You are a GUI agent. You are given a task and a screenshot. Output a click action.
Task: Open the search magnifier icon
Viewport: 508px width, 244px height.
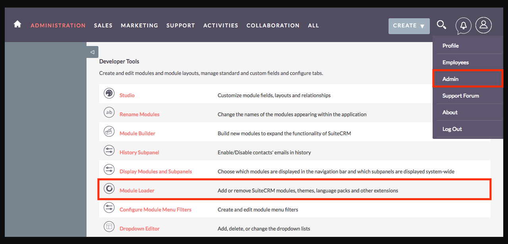click(441, 25)
